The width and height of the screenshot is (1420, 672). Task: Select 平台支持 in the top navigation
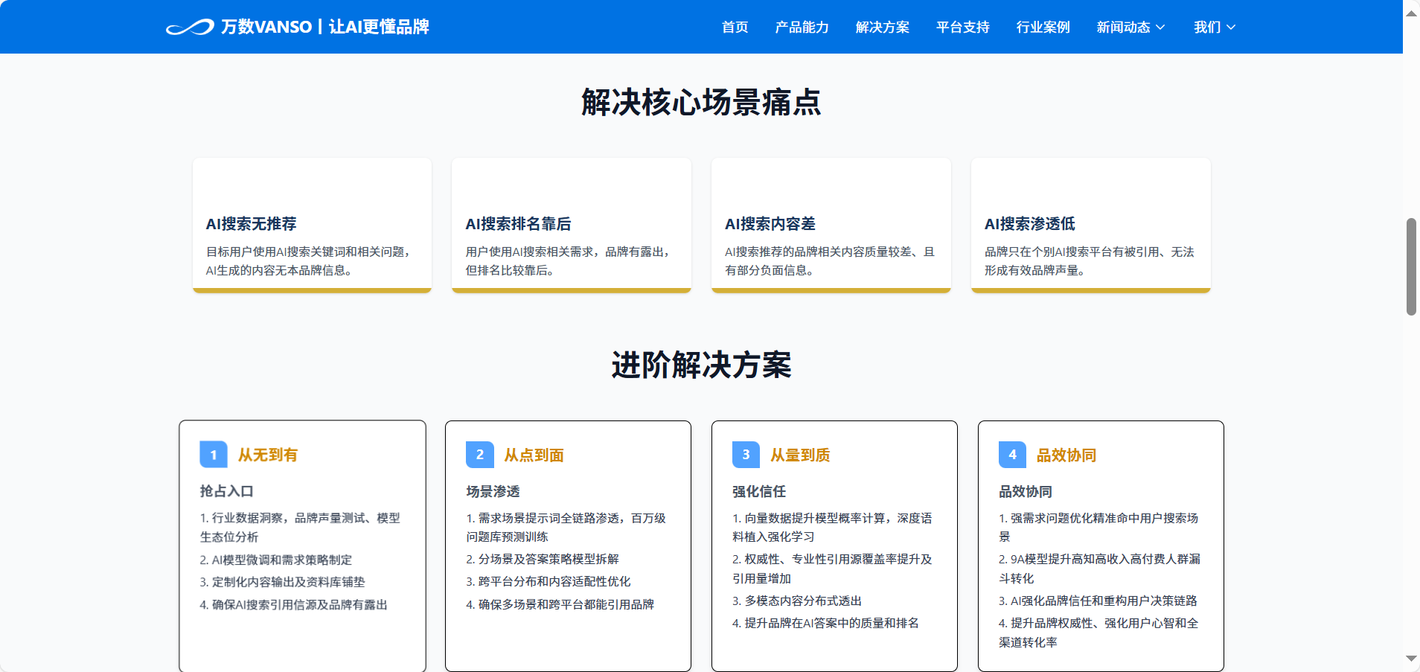(962, 28)
